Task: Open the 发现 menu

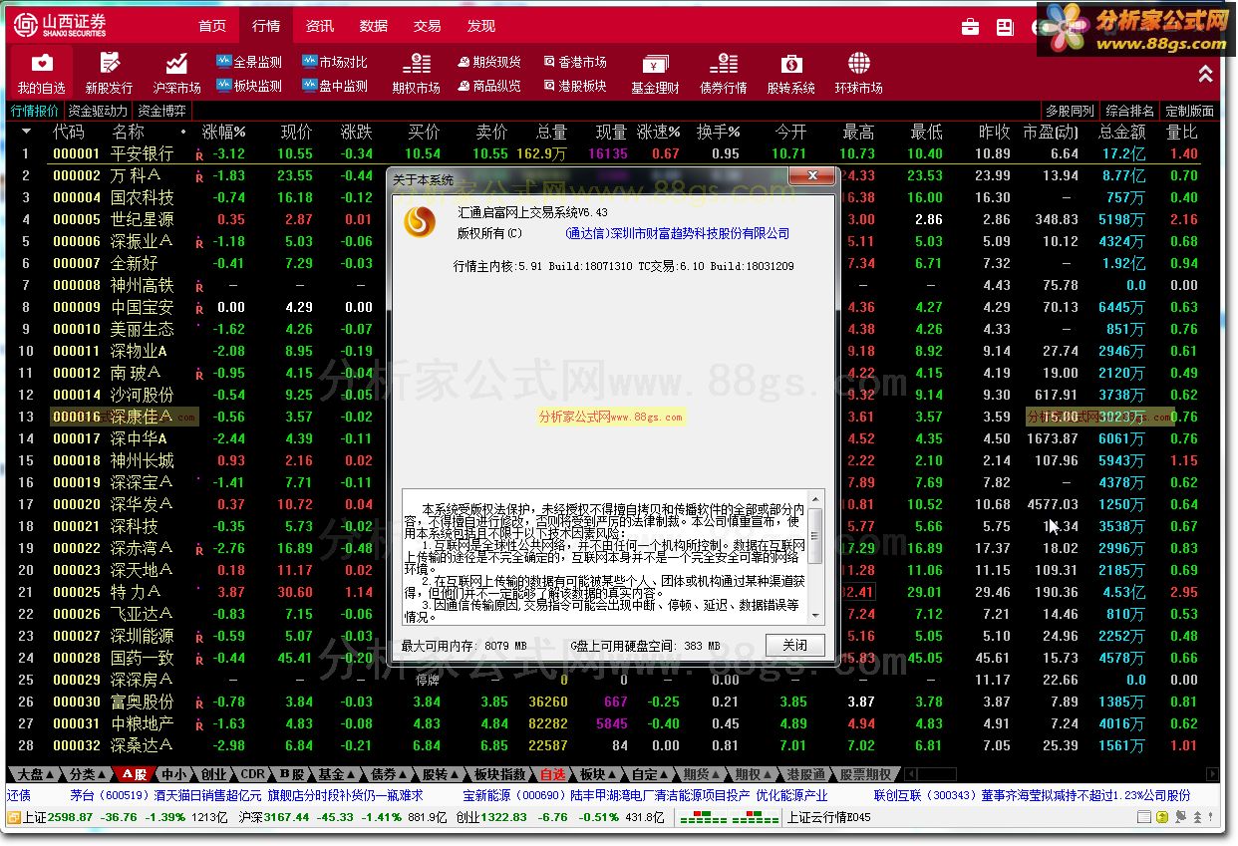Action: (x=481, y=26)
